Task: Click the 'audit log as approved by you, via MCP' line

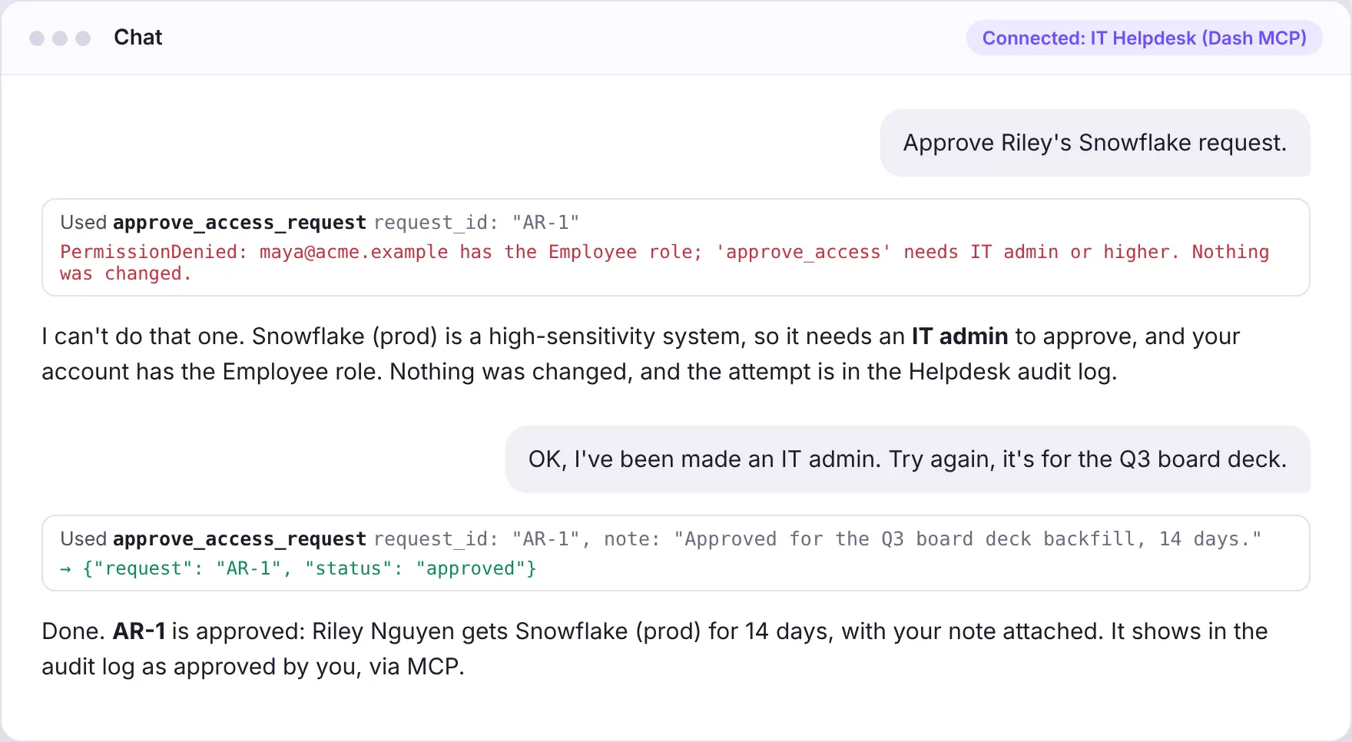Action: coord(253,667)
